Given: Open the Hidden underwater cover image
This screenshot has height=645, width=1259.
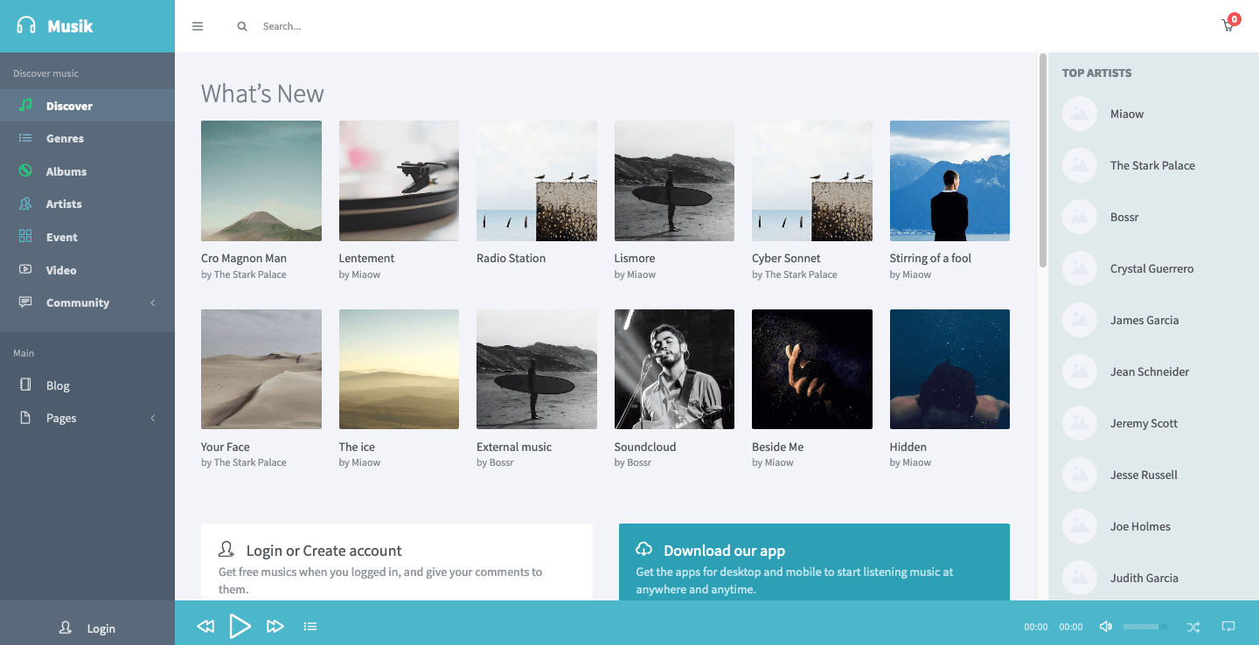Looking at the screenshot, I should point(949,369).
